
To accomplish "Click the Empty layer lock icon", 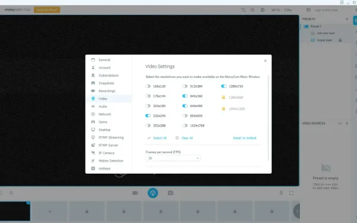I will (x=340, y=40).
